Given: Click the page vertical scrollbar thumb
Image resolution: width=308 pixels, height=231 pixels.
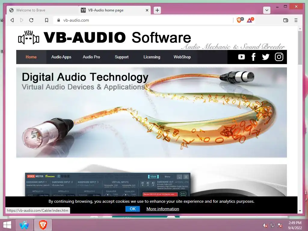Looking at the screenshot, I should 300,48.
